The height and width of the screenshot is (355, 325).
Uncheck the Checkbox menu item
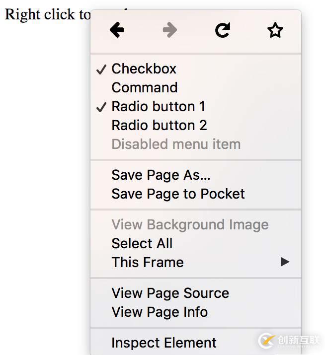(x=144, y=69)
